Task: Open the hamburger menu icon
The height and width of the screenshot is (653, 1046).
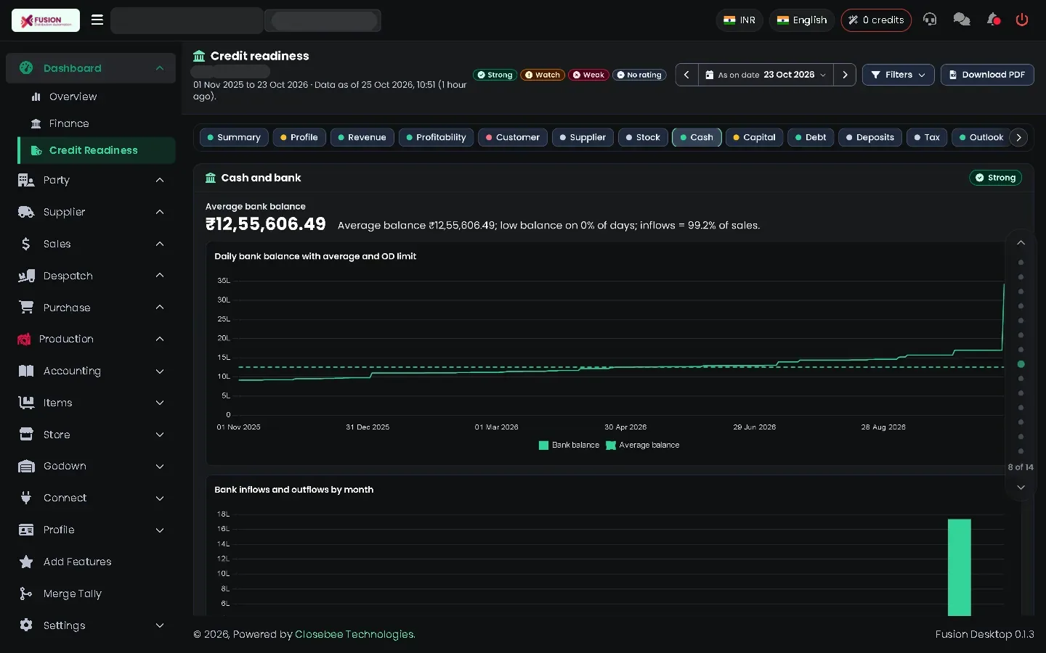Action: (97, 20)
